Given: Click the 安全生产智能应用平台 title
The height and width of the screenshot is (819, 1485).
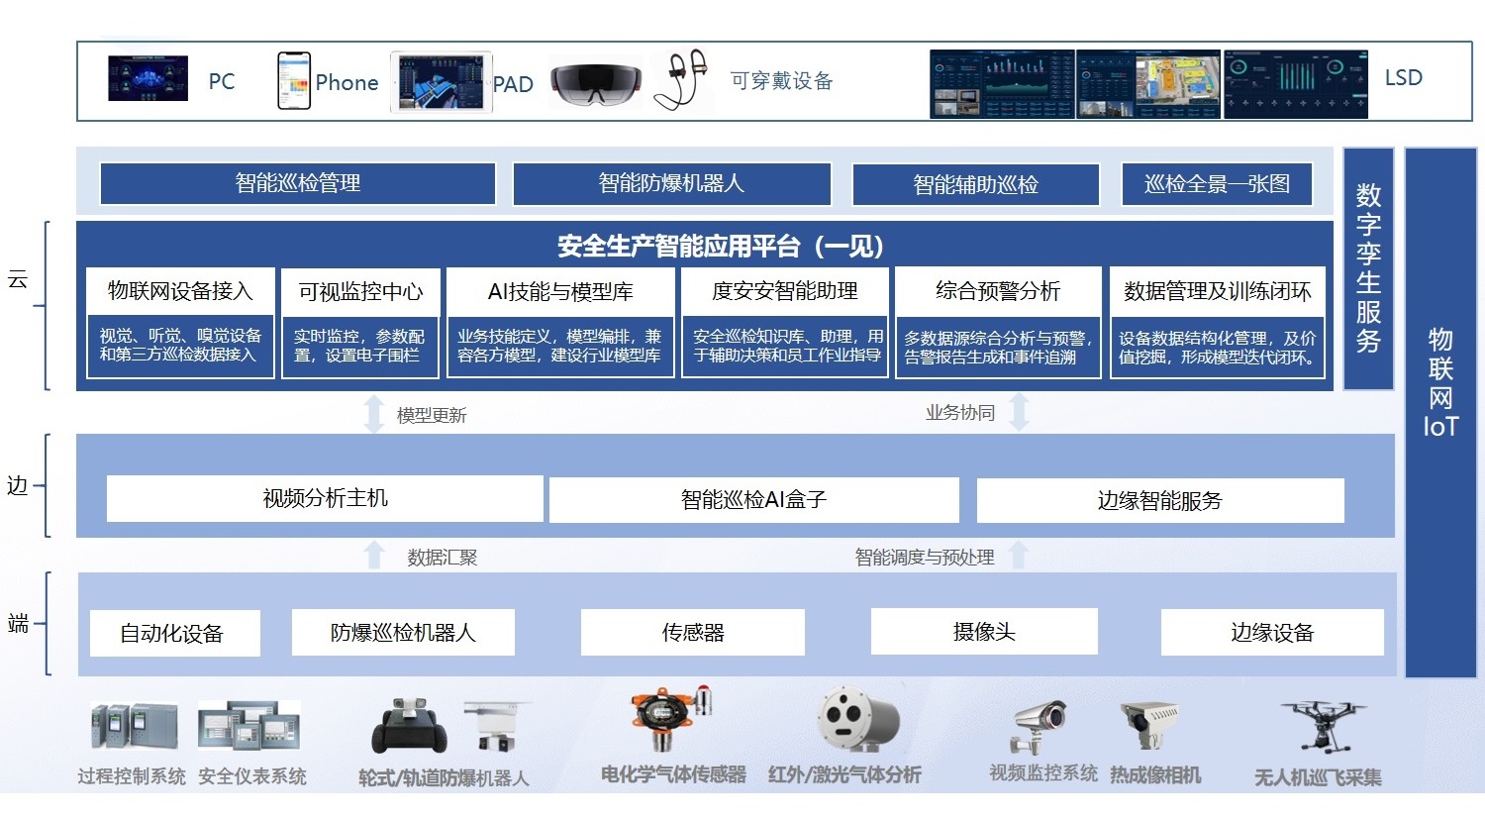Looking at the screenshot, I should (721, 246).
